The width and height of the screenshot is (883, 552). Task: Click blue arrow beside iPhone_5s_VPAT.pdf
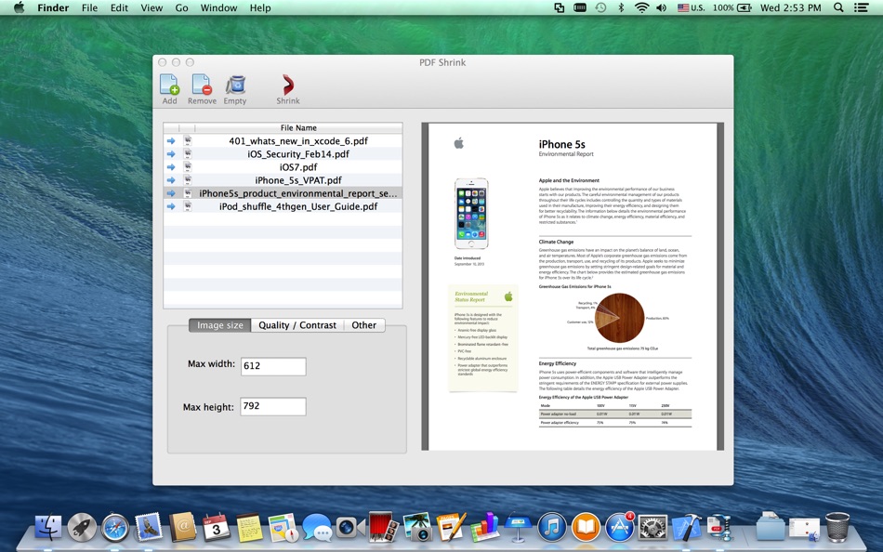[171, 180]
